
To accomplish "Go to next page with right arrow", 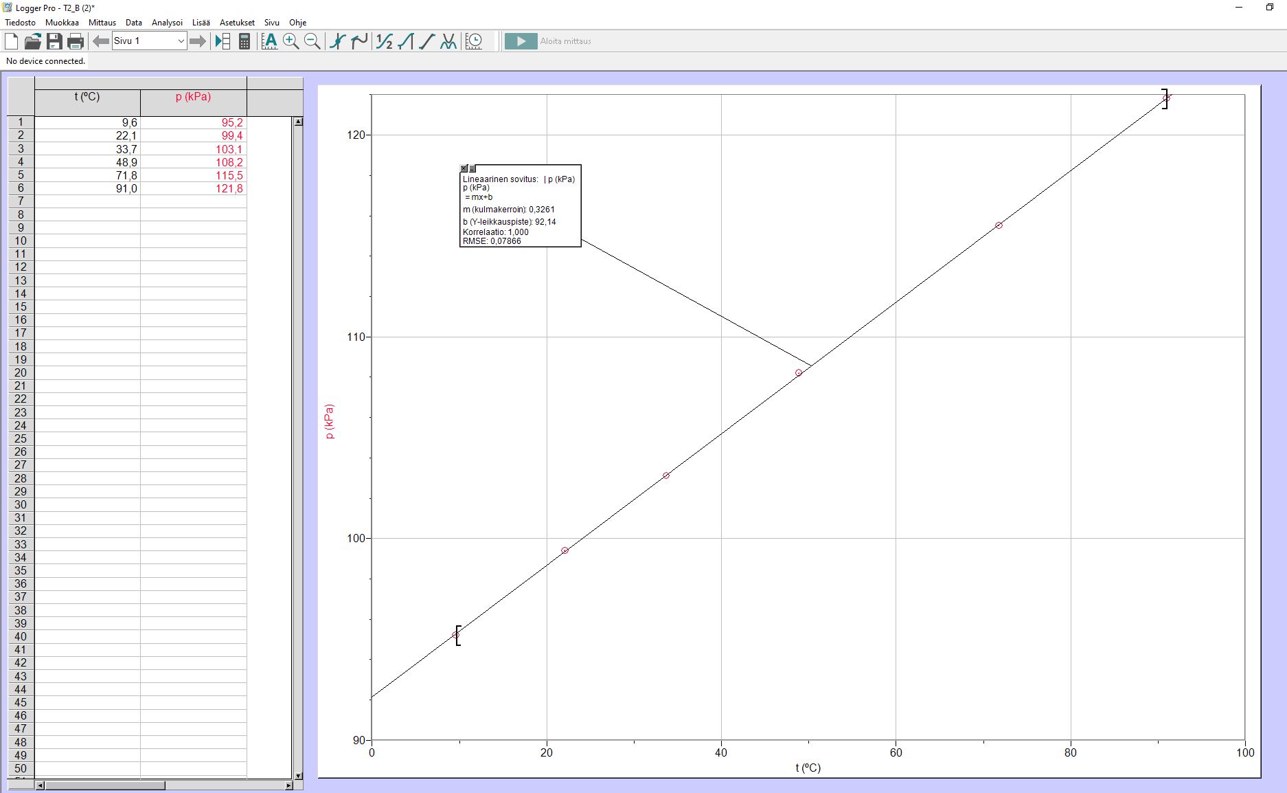I will [x=198, y=41].
